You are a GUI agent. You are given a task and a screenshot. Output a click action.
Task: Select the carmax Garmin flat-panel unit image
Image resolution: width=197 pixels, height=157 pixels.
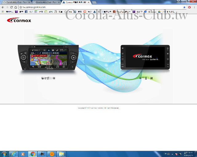point(145,57)
